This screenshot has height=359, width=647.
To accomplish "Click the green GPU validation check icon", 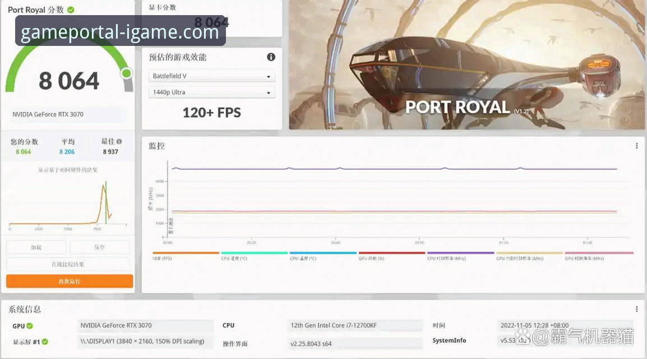I will pyautogui.click(x=30, y=326).
